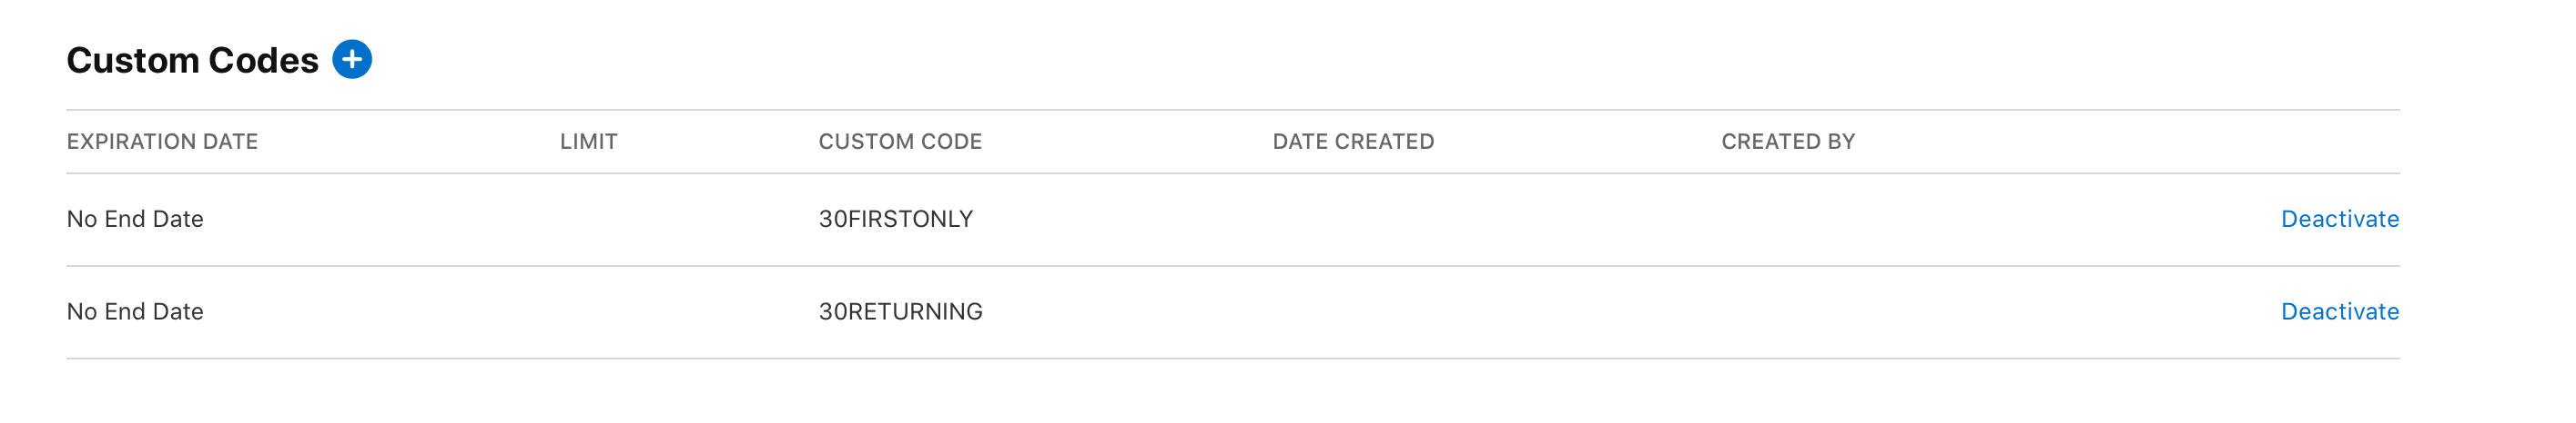Deactivate the 30RETURNING code
This screenshot has width=2576, height=423.
(x=2339, y=311)
